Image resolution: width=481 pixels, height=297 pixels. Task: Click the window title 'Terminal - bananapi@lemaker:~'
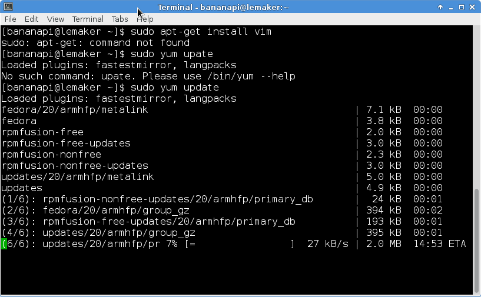pos(223,7)
